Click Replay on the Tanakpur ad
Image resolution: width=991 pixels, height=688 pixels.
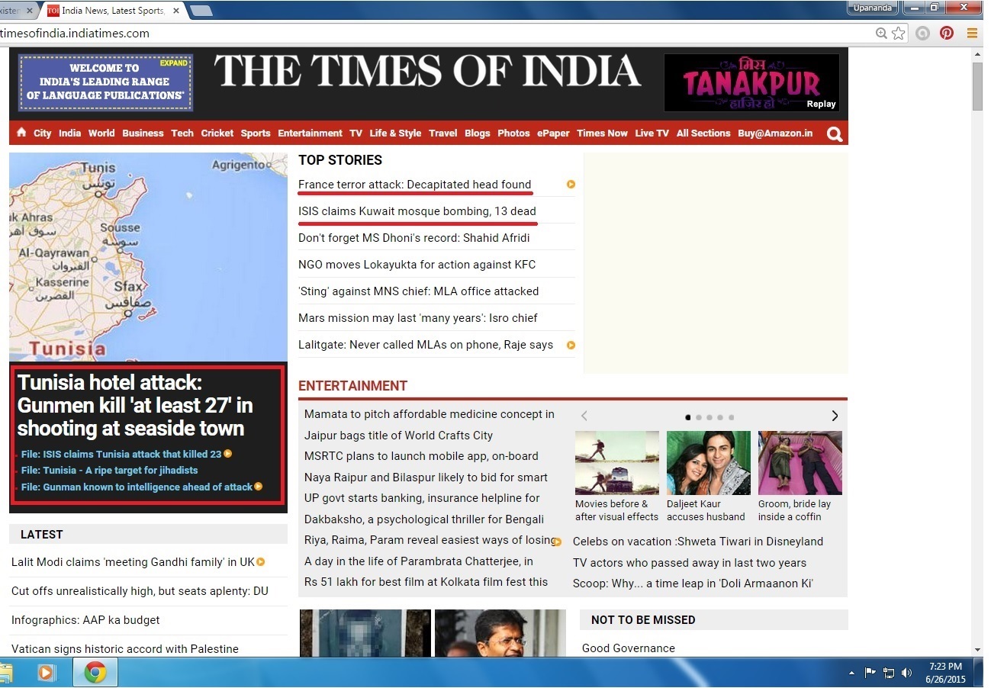pos(821,104)
